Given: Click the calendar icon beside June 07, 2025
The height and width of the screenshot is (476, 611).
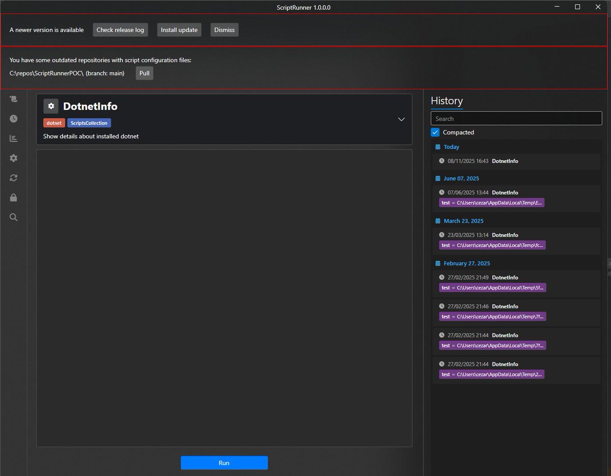Looking at the screenshot, I should click(x=438, y=178).
